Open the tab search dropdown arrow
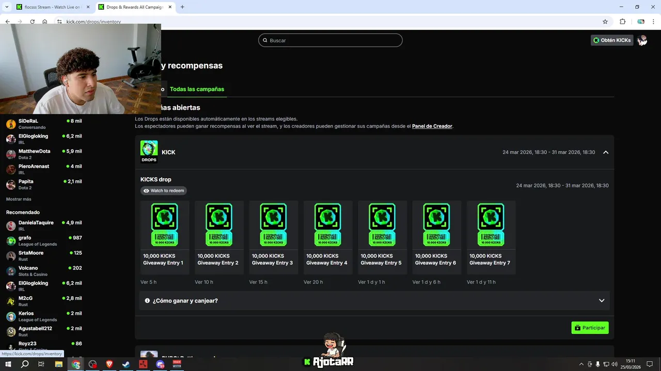 coord(7,7)
